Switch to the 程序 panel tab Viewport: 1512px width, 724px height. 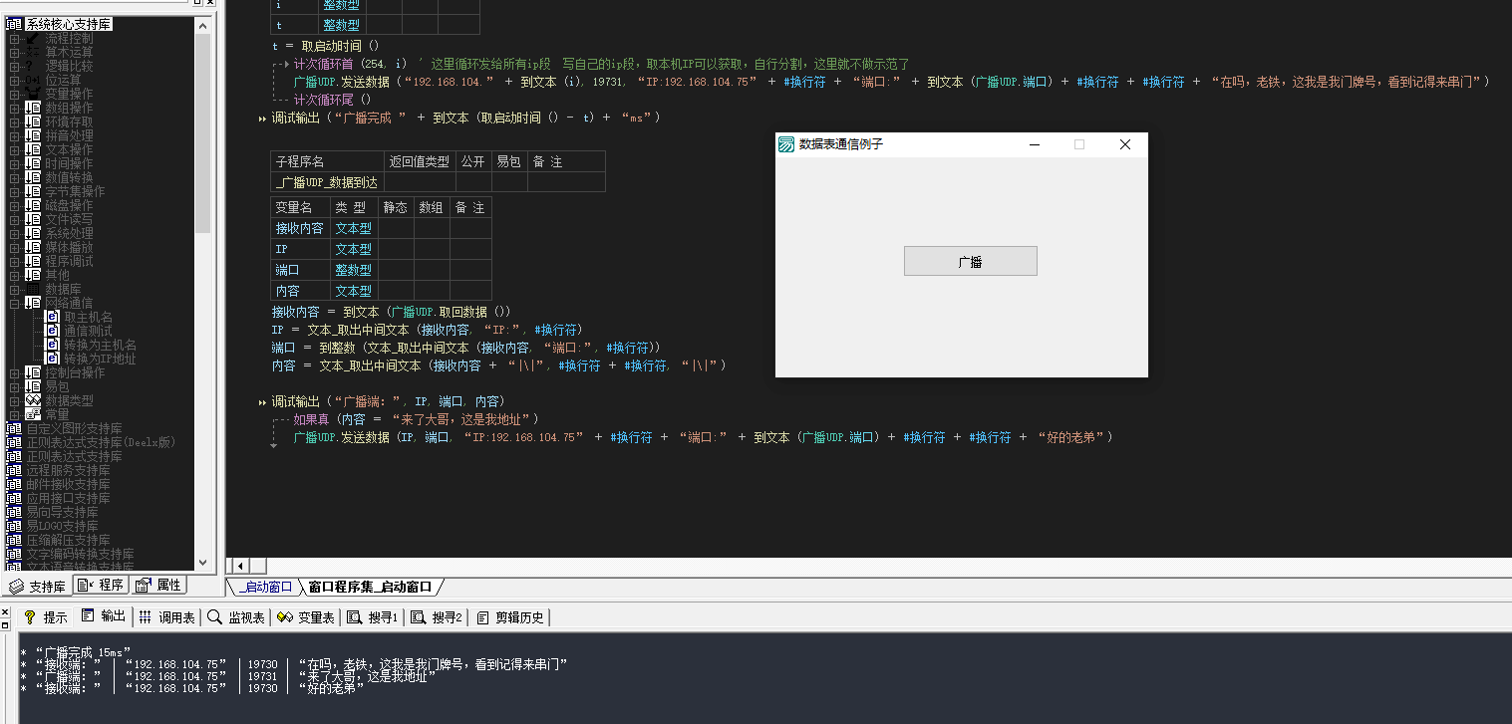pyautogui.click(x=101, y=586)
